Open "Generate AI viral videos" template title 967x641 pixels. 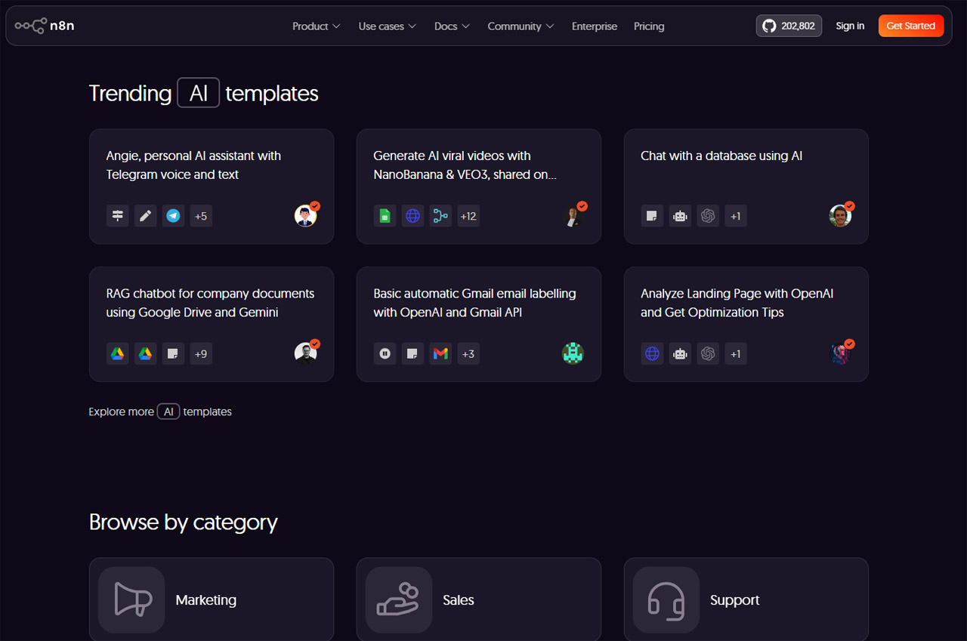pos(465,165)
